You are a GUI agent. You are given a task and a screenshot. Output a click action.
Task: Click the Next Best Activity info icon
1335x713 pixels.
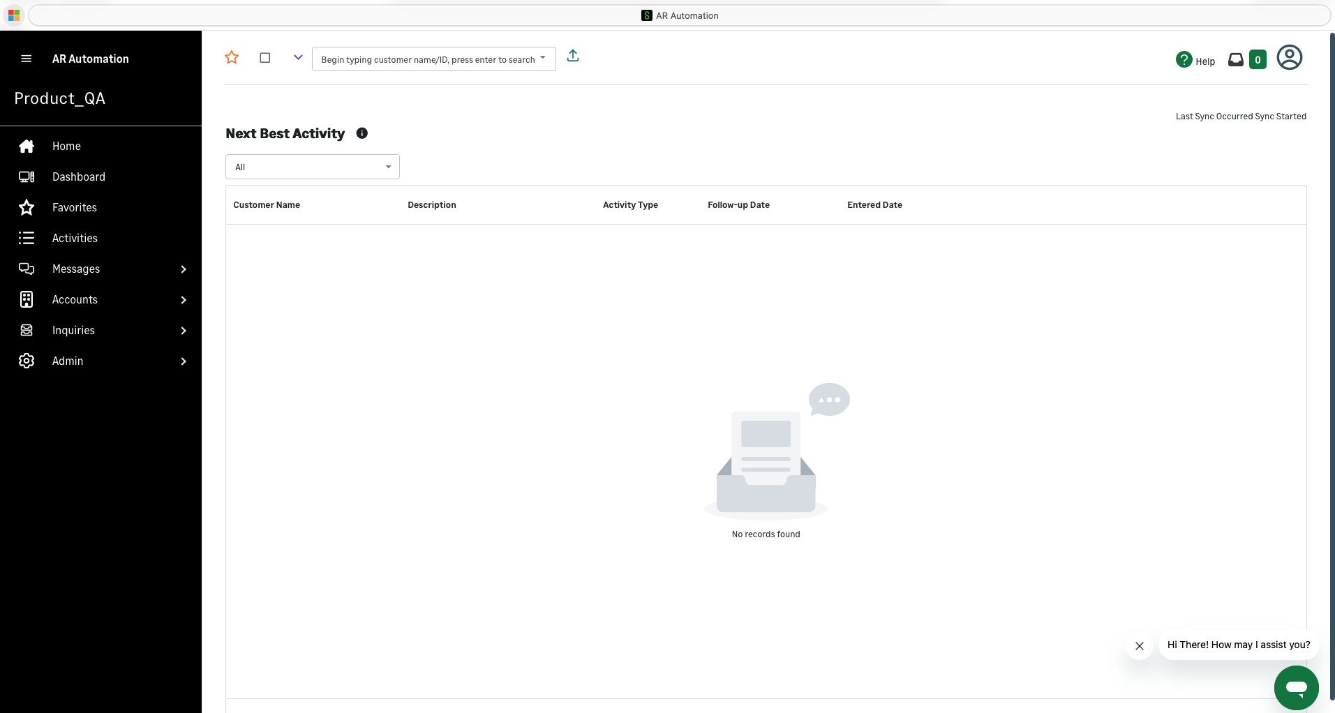(x=362, y=133)
